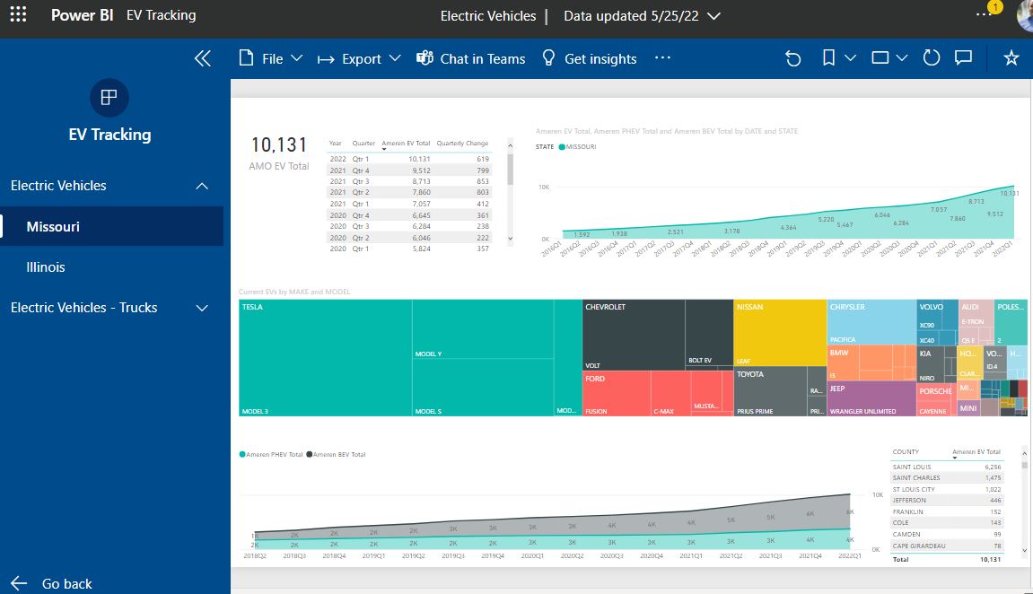Sort table by Quarterly Change column header

(463, 143)
